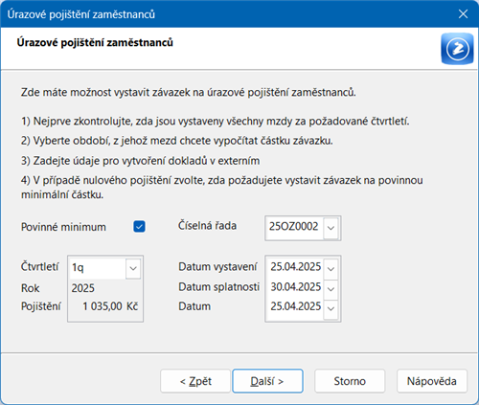Viewport: 479px width, 405px height.
Task: Open Datum vystavení date picker arrow
Action: coord(331,268)
